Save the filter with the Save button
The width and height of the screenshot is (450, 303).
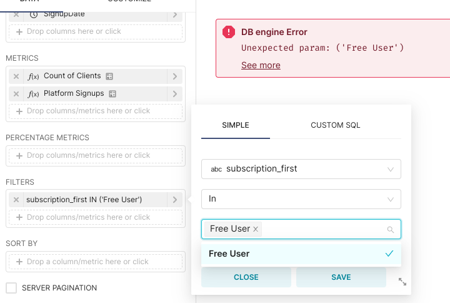pos(341,277)
